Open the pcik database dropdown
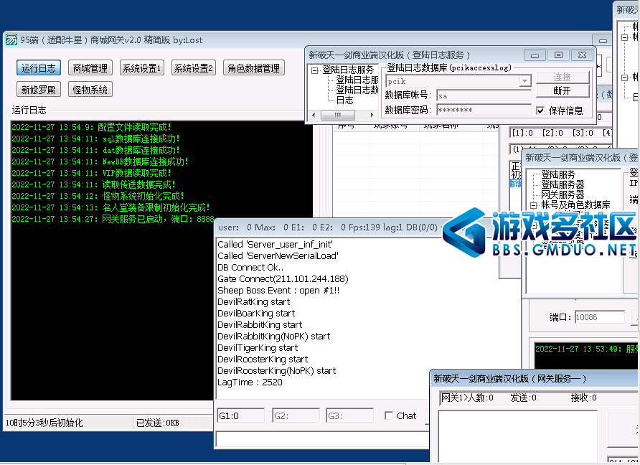640x465 pixels. tap(525, 81)
